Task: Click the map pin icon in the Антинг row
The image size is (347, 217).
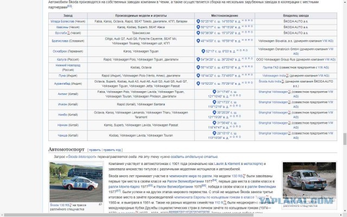Action: pyautogui.click(x=214, y=92)
